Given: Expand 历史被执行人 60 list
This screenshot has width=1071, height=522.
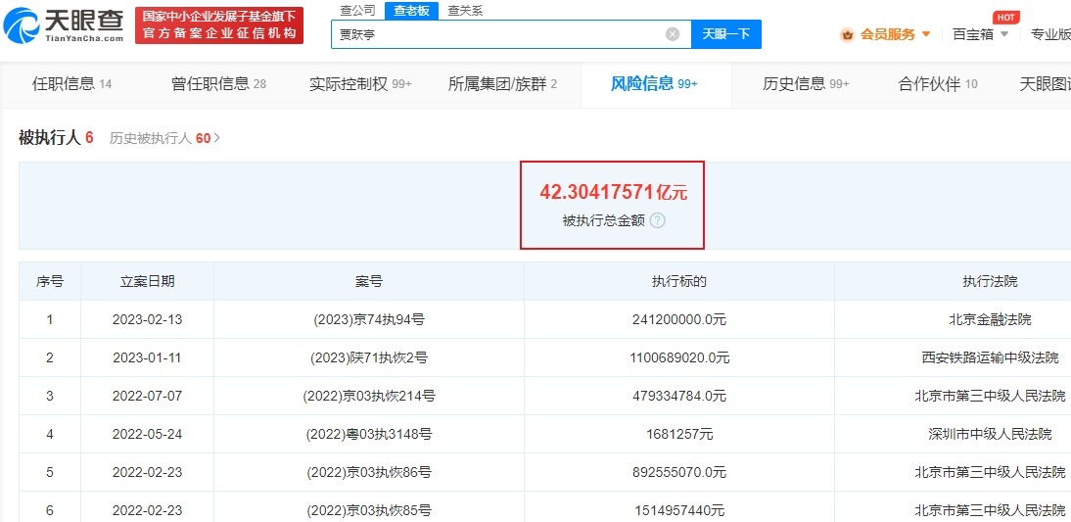Looking at the screenshot, I should (x=164, y=138).
